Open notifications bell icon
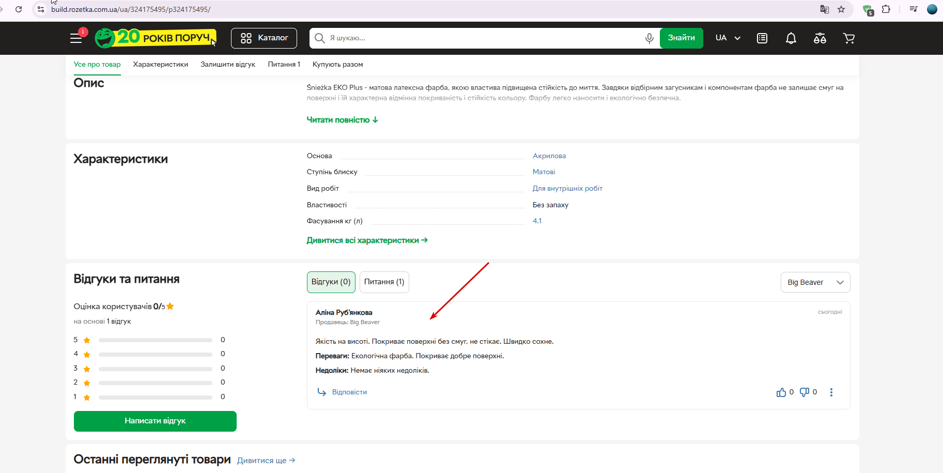 [791, 38]
